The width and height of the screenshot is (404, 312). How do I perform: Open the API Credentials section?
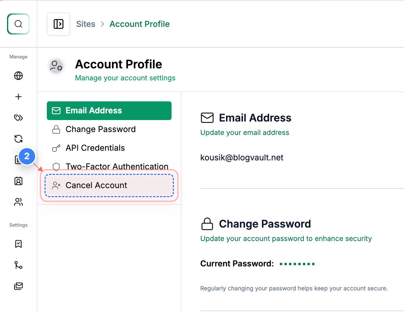[x=95, y=148]
